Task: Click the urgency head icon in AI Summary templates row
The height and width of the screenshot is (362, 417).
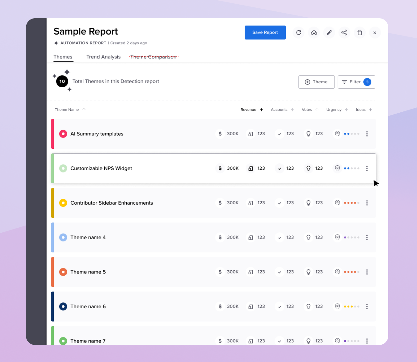Action: coord(337,134)
